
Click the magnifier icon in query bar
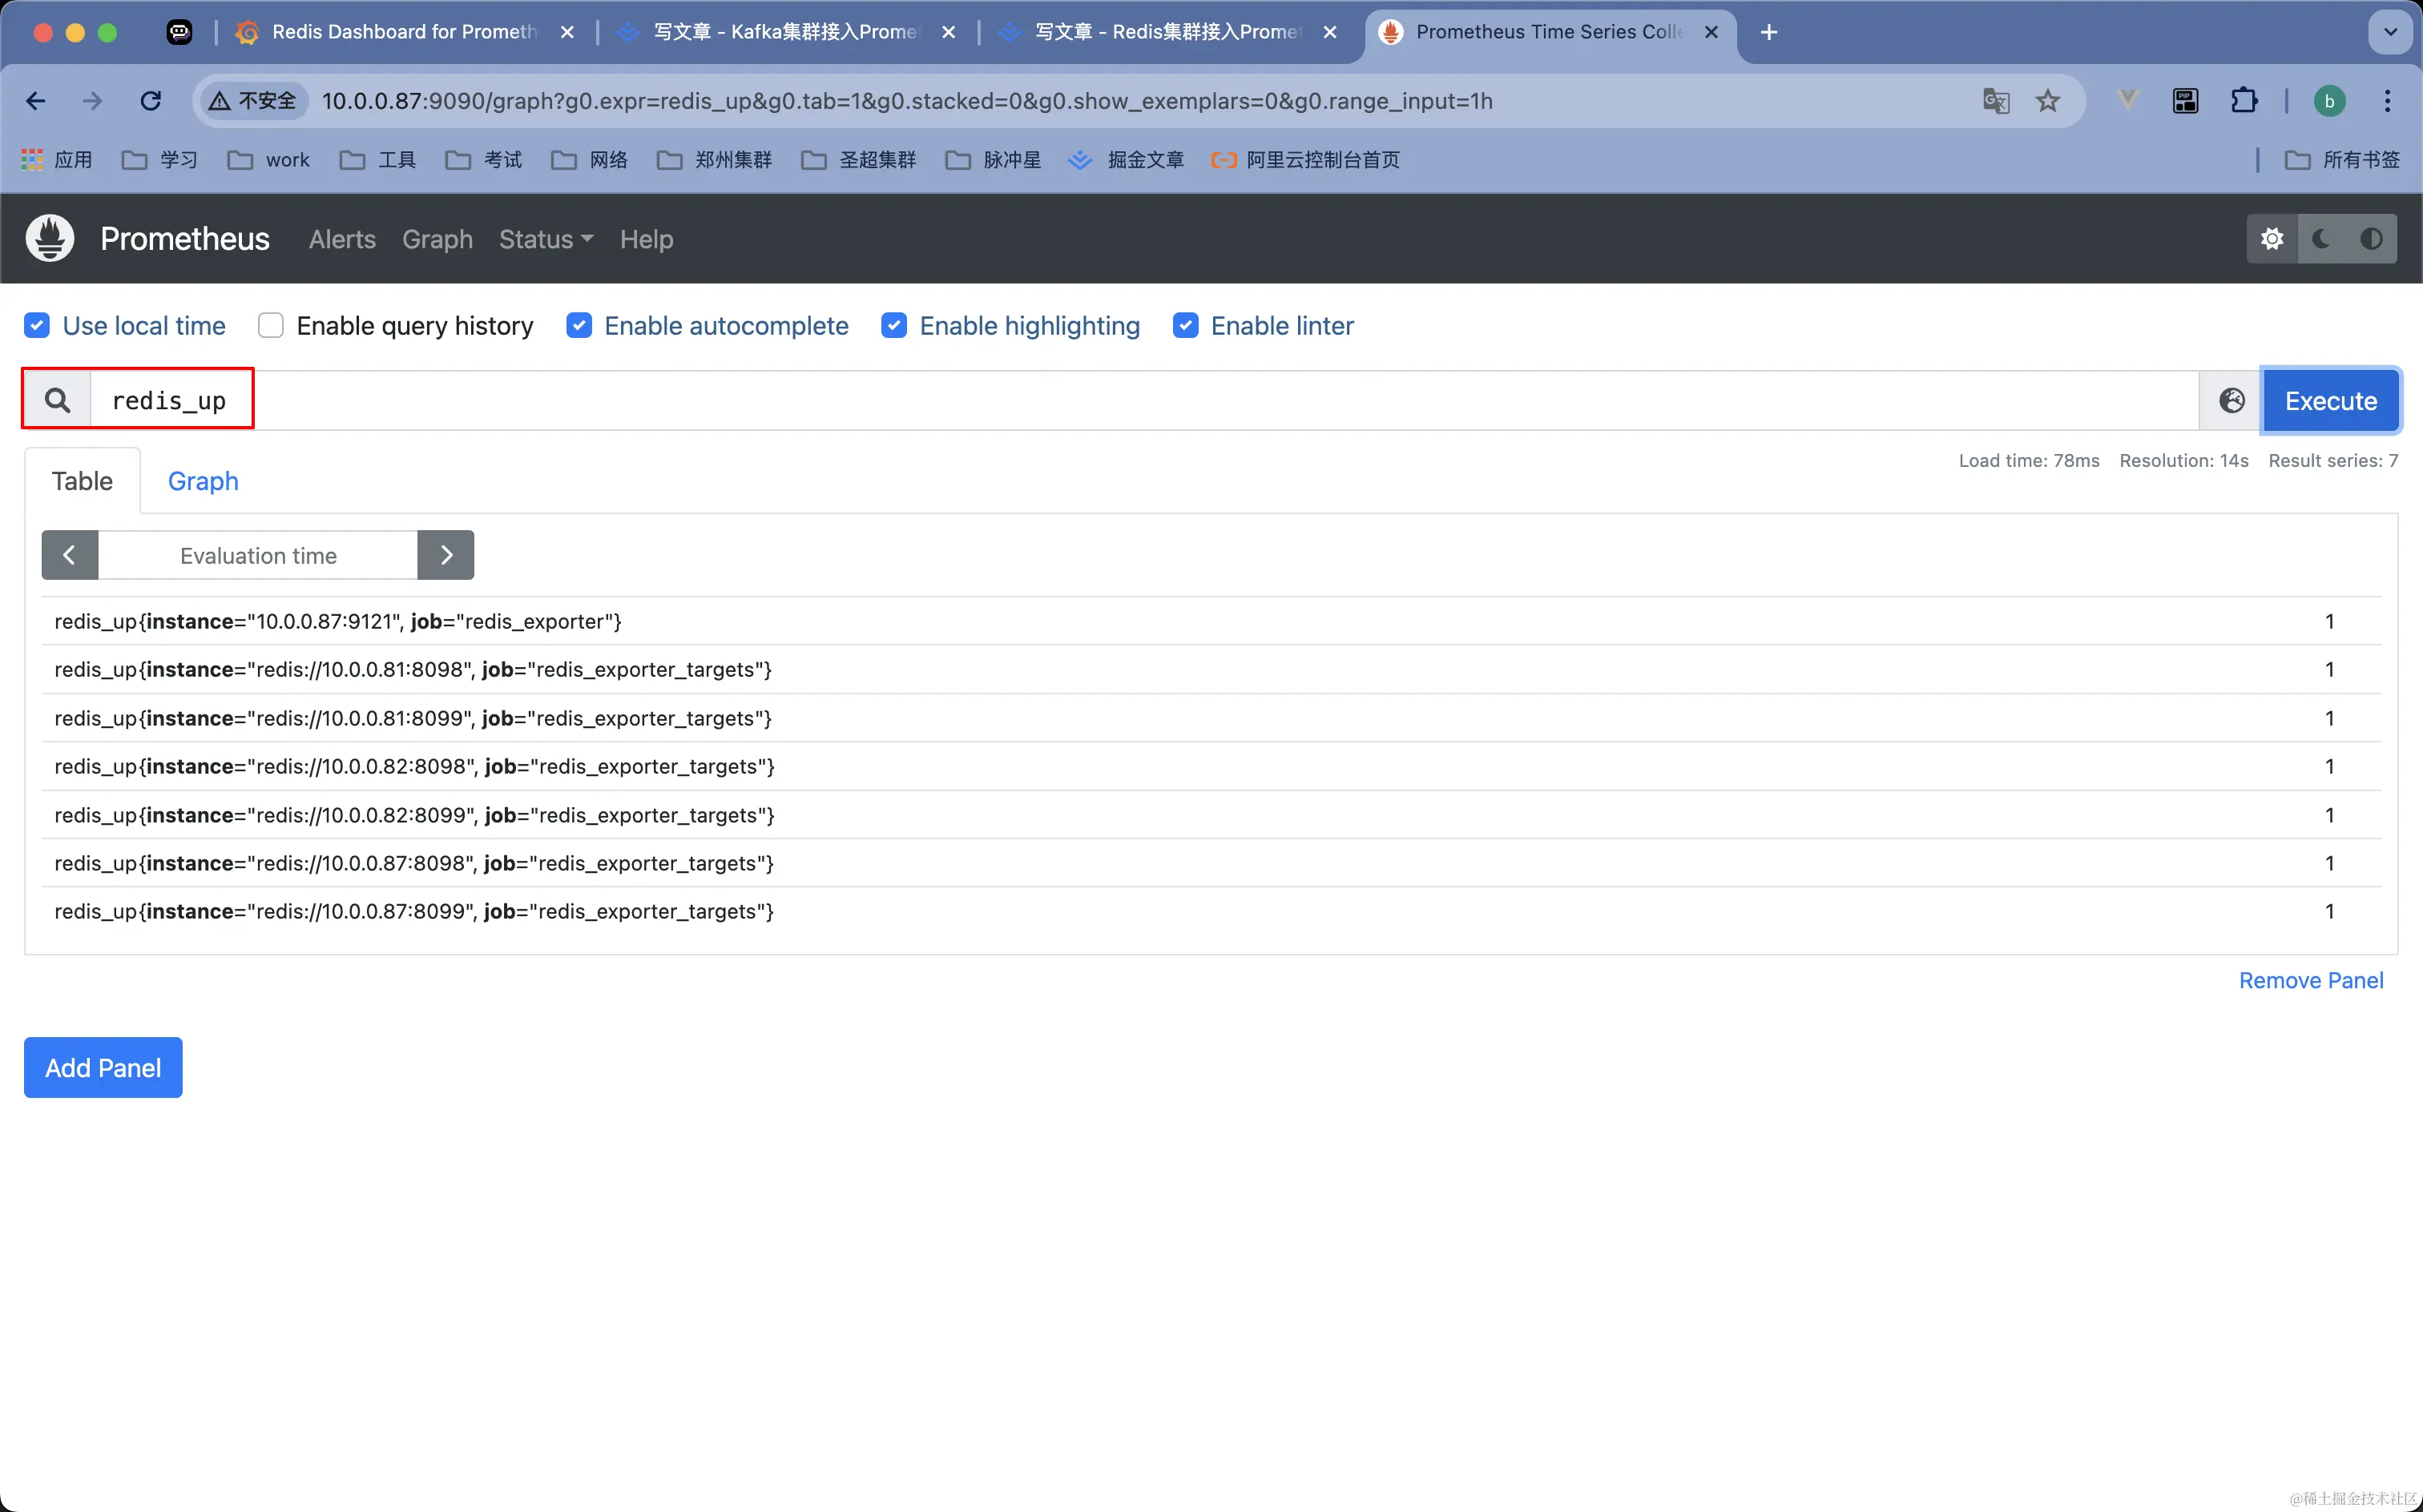pyautogui.click(x=58, y=401)
